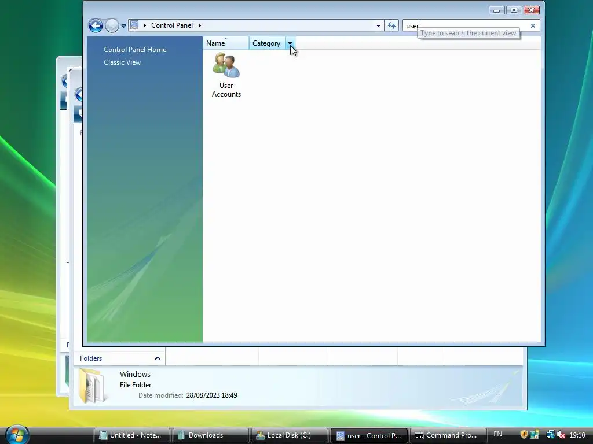Viewport: 593px width, 444px height.
Task: Minimize the Control Panel window
Action: click(x=496, y=10)
